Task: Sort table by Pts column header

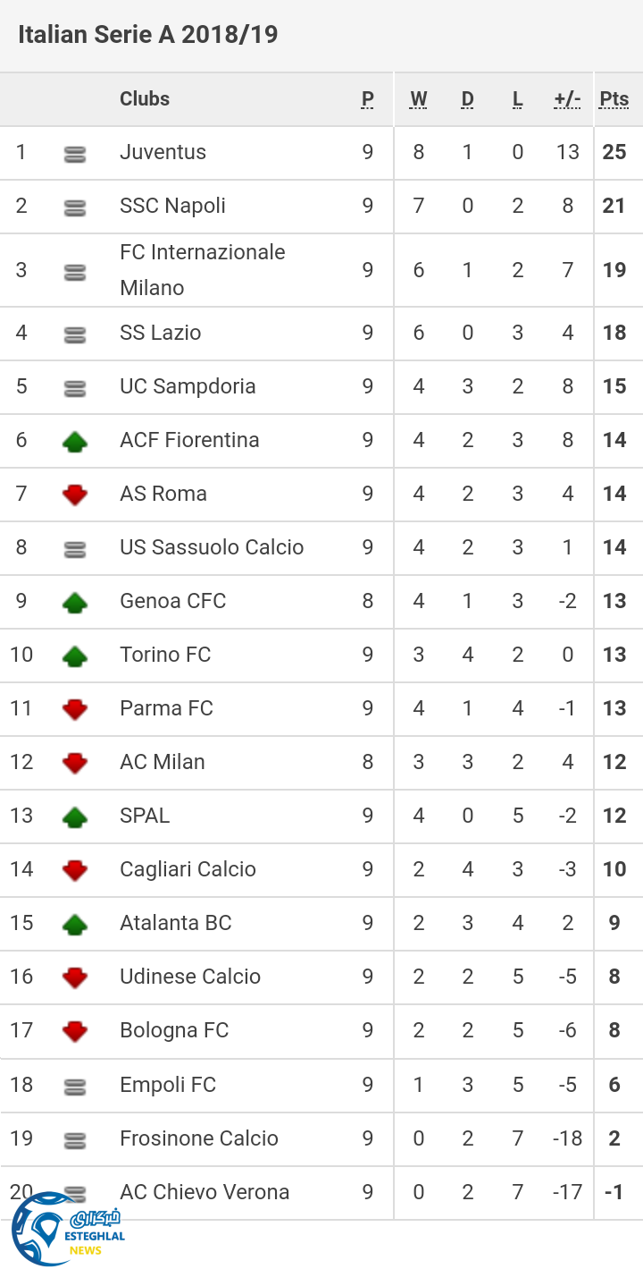Action: coord(614,99)
